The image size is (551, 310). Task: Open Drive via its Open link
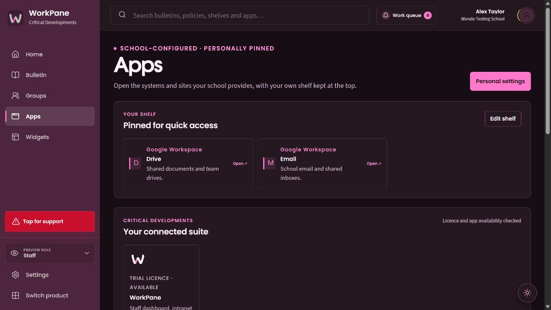coord(240,164)
